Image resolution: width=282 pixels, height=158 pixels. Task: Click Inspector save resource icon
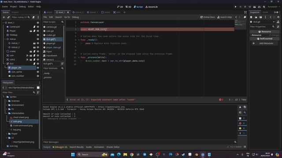(x=260, y=17)
